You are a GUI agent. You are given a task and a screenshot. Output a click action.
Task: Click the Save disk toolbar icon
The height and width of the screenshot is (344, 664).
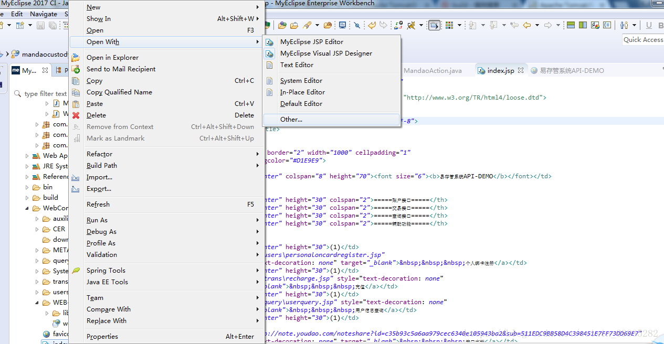pyautogui.click(x=41, y=25)
